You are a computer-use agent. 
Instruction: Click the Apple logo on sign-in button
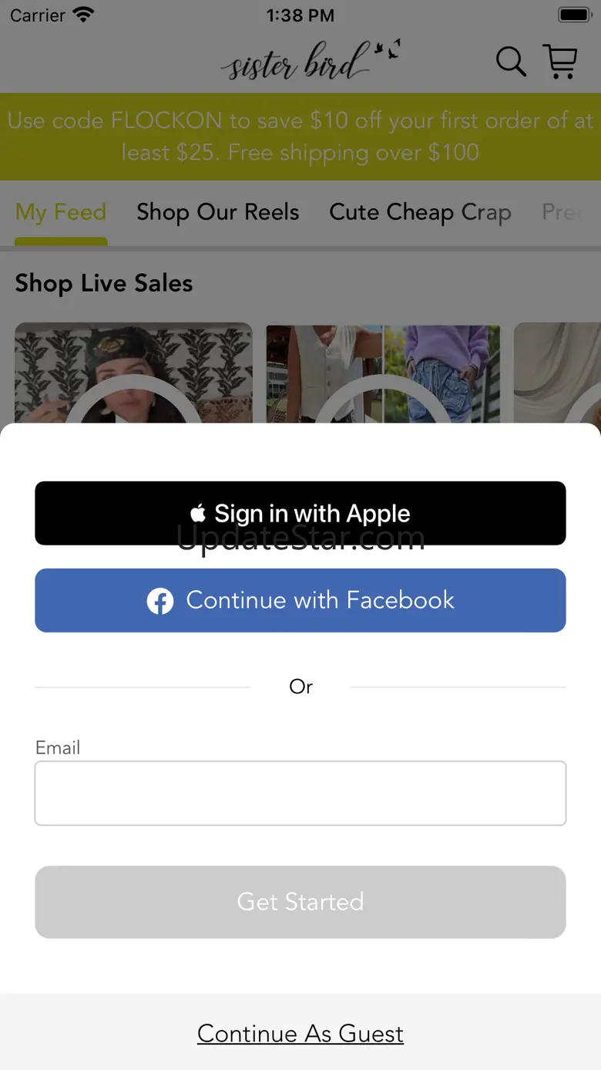pyautogui.click(x=198, y=513)
